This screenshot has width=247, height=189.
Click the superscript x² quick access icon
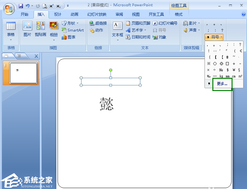pos(51,6)
